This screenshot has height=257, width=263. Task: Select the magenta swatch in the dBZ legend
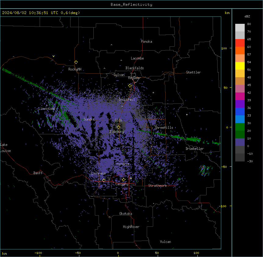coord(240,96)
